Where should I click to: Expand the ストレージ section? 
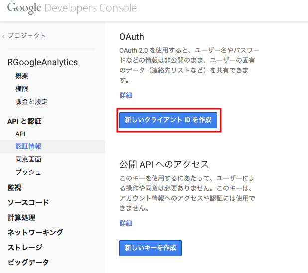coord(25,247)
